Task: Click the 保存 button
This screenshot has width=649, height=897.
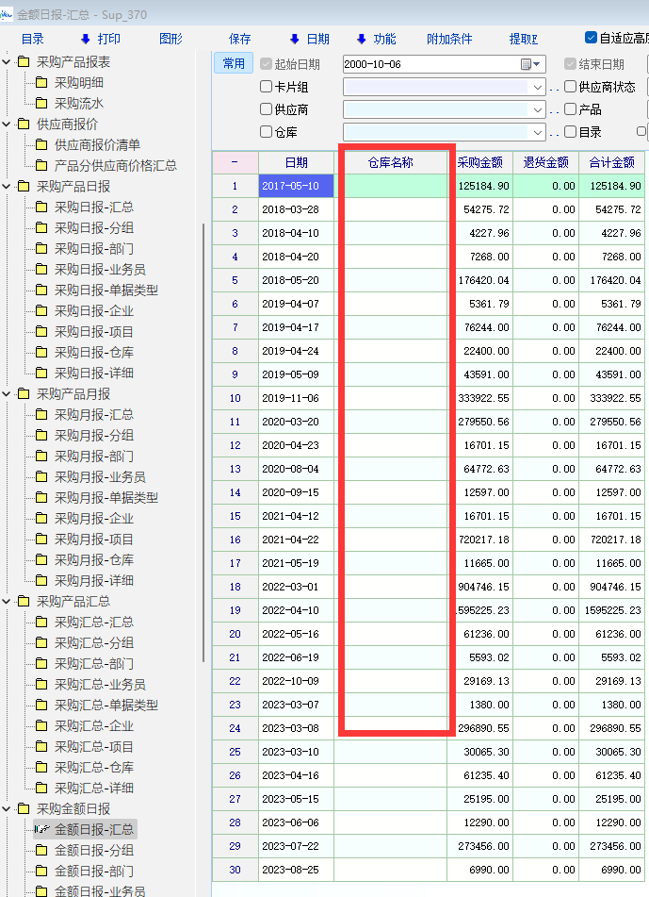Action: [240, 39]
